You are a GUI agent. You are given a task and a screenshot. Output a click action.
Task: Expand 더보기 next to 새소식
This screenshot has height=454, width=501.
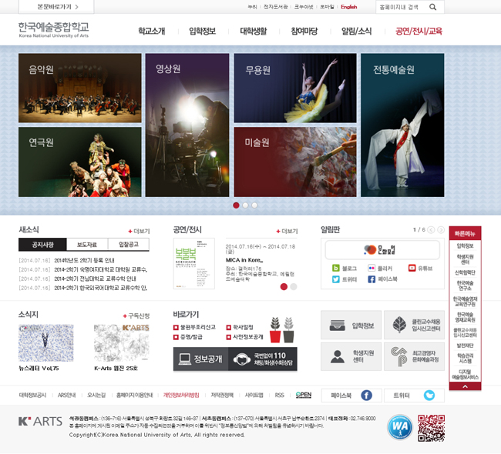tap(139, 231)
